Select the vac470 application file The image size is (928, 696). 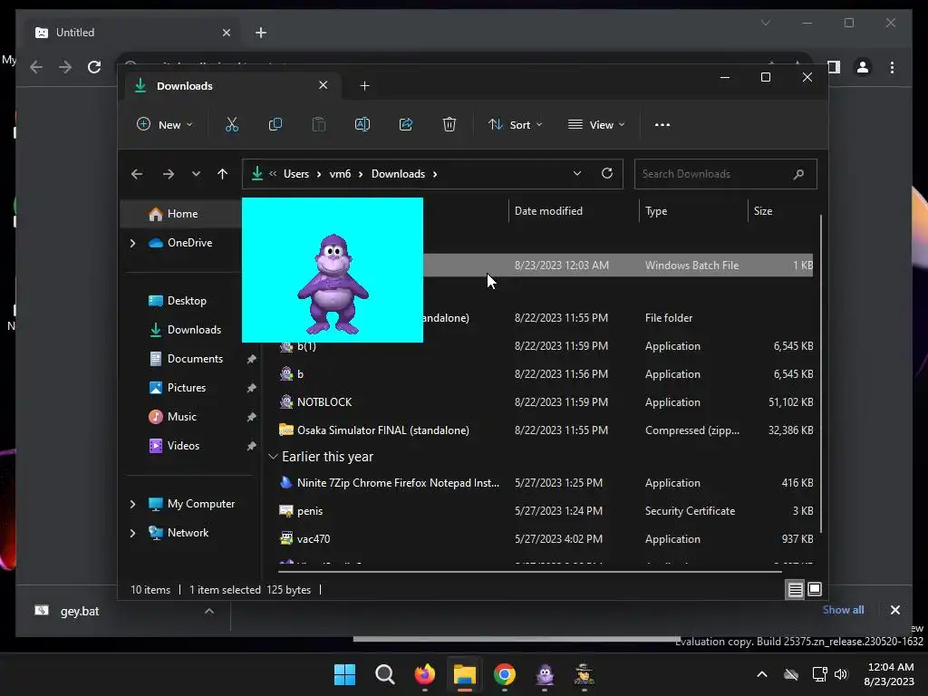545,539
